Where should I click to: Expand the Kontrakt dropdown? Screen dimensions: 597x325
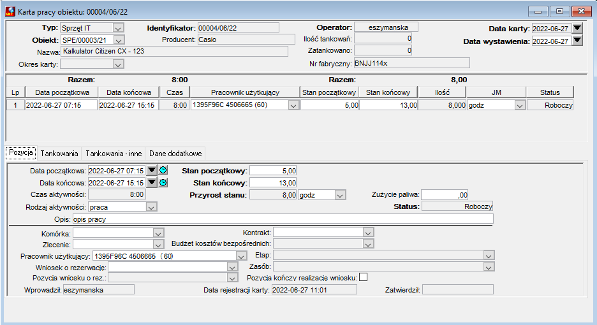(368, 232)
